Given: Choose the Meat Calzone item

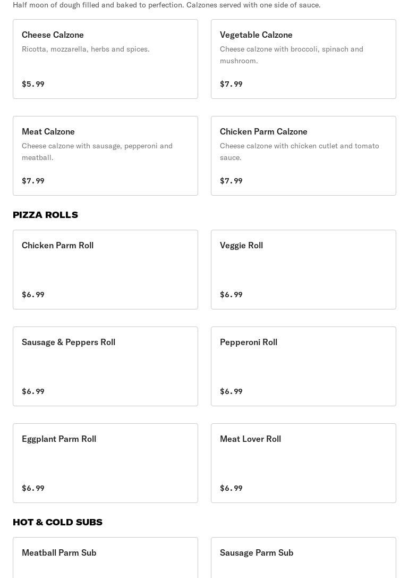Looking at the screenshot, I should click(x=105, y=156).
